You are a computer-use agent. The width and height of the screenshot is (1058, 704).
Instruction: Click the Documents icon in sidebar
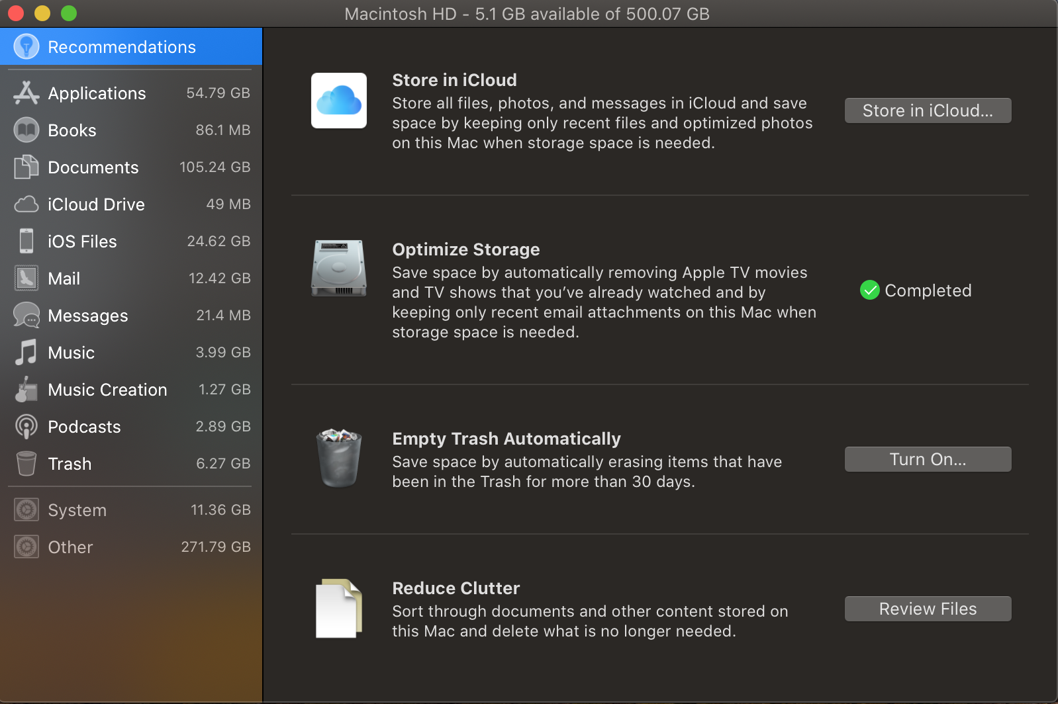26,167
